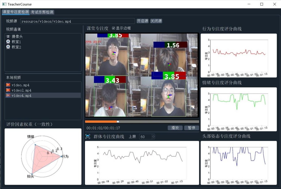The width and height of the screenshot is (281, 189).
Task: Click the scan icon beside 群体专注度曲线
Action: coord(88,137)
